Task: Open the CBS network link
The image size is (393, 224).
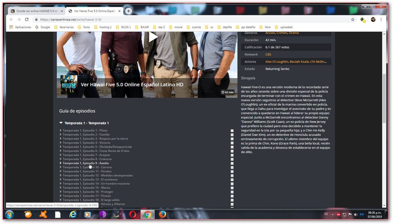Action: (x=268, y=54)
